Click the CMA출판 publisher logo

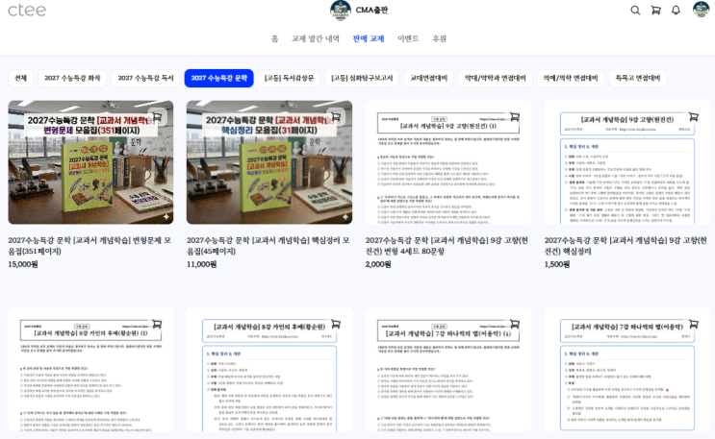pos(341,10)
